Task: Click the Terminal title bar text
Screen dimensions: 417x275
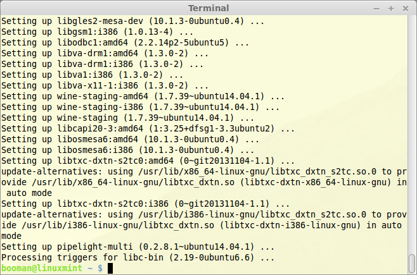Action: 208,8
